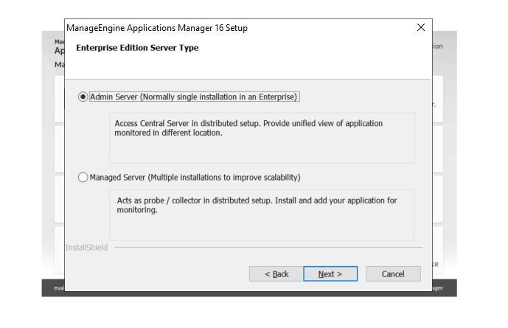Click the Enterprise Edition Server Type heading
The height and width of the screenshot is (328, 508).
coord(137,48)
